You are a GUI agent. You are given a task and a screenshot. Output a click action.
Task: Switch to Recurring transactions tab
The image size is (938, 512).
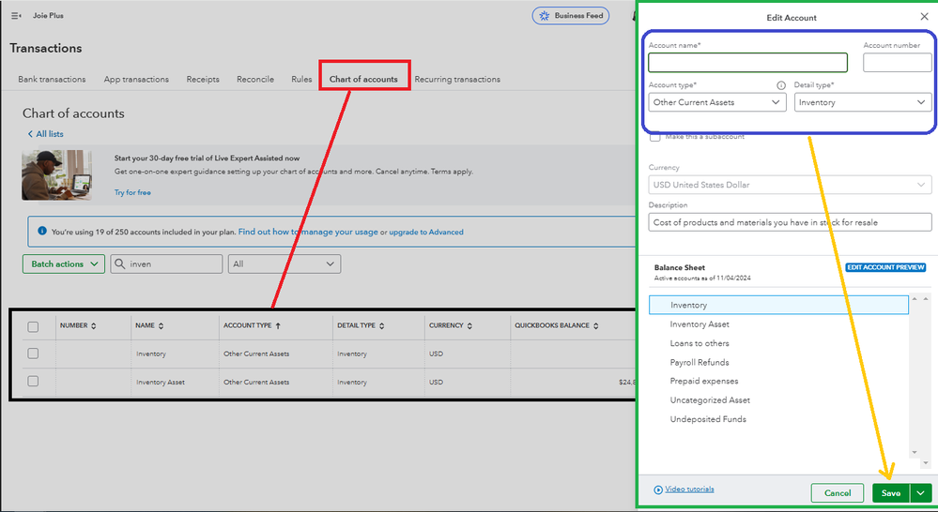457,79
